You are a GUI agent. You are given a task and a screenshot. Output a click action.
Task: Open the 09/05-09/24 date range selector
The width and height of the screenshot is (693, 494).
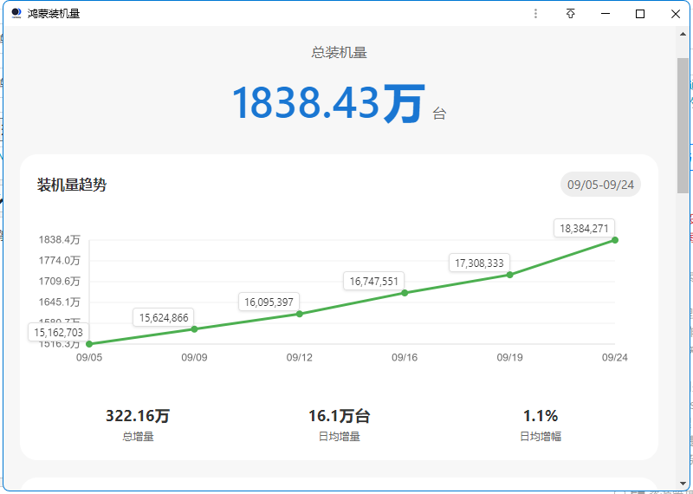coord(600,185)
